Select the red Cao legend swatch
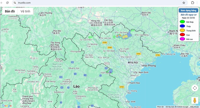Viewport: 200px width, 108px height. coord(182,35)
